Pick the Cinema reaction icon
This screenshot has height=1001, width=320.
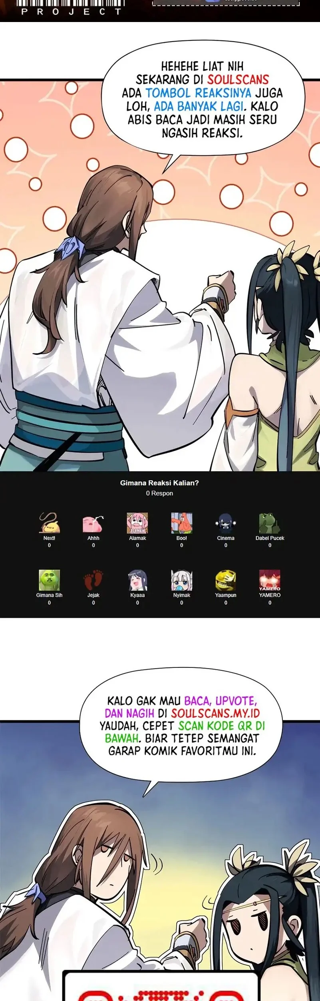(x=226, y=523)
